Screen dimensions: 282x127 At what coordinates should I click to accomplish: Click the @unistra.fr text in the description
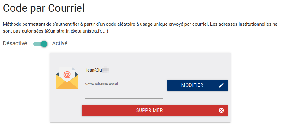57,31
